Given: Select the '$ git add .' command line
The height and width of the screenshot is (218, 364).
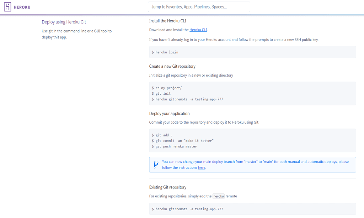Looking at the screenshot, I should (162, 135).
